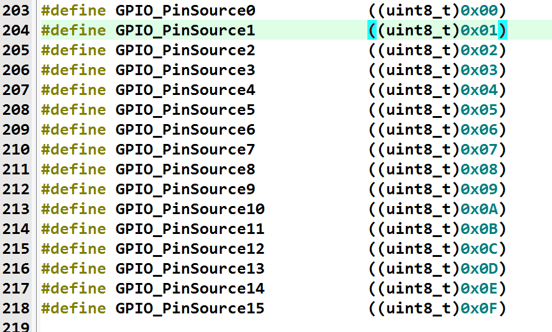Click the 0x06 hex literal
The width and height of the screenshot is (552, 332).
[479, 130]
